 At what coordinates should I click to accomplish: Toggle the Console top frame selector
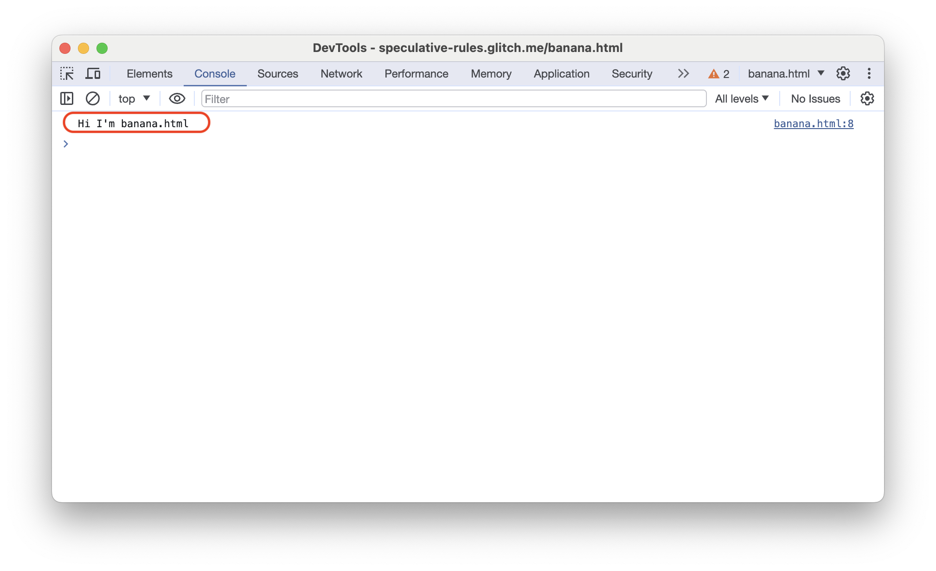(x=132, y=98)
